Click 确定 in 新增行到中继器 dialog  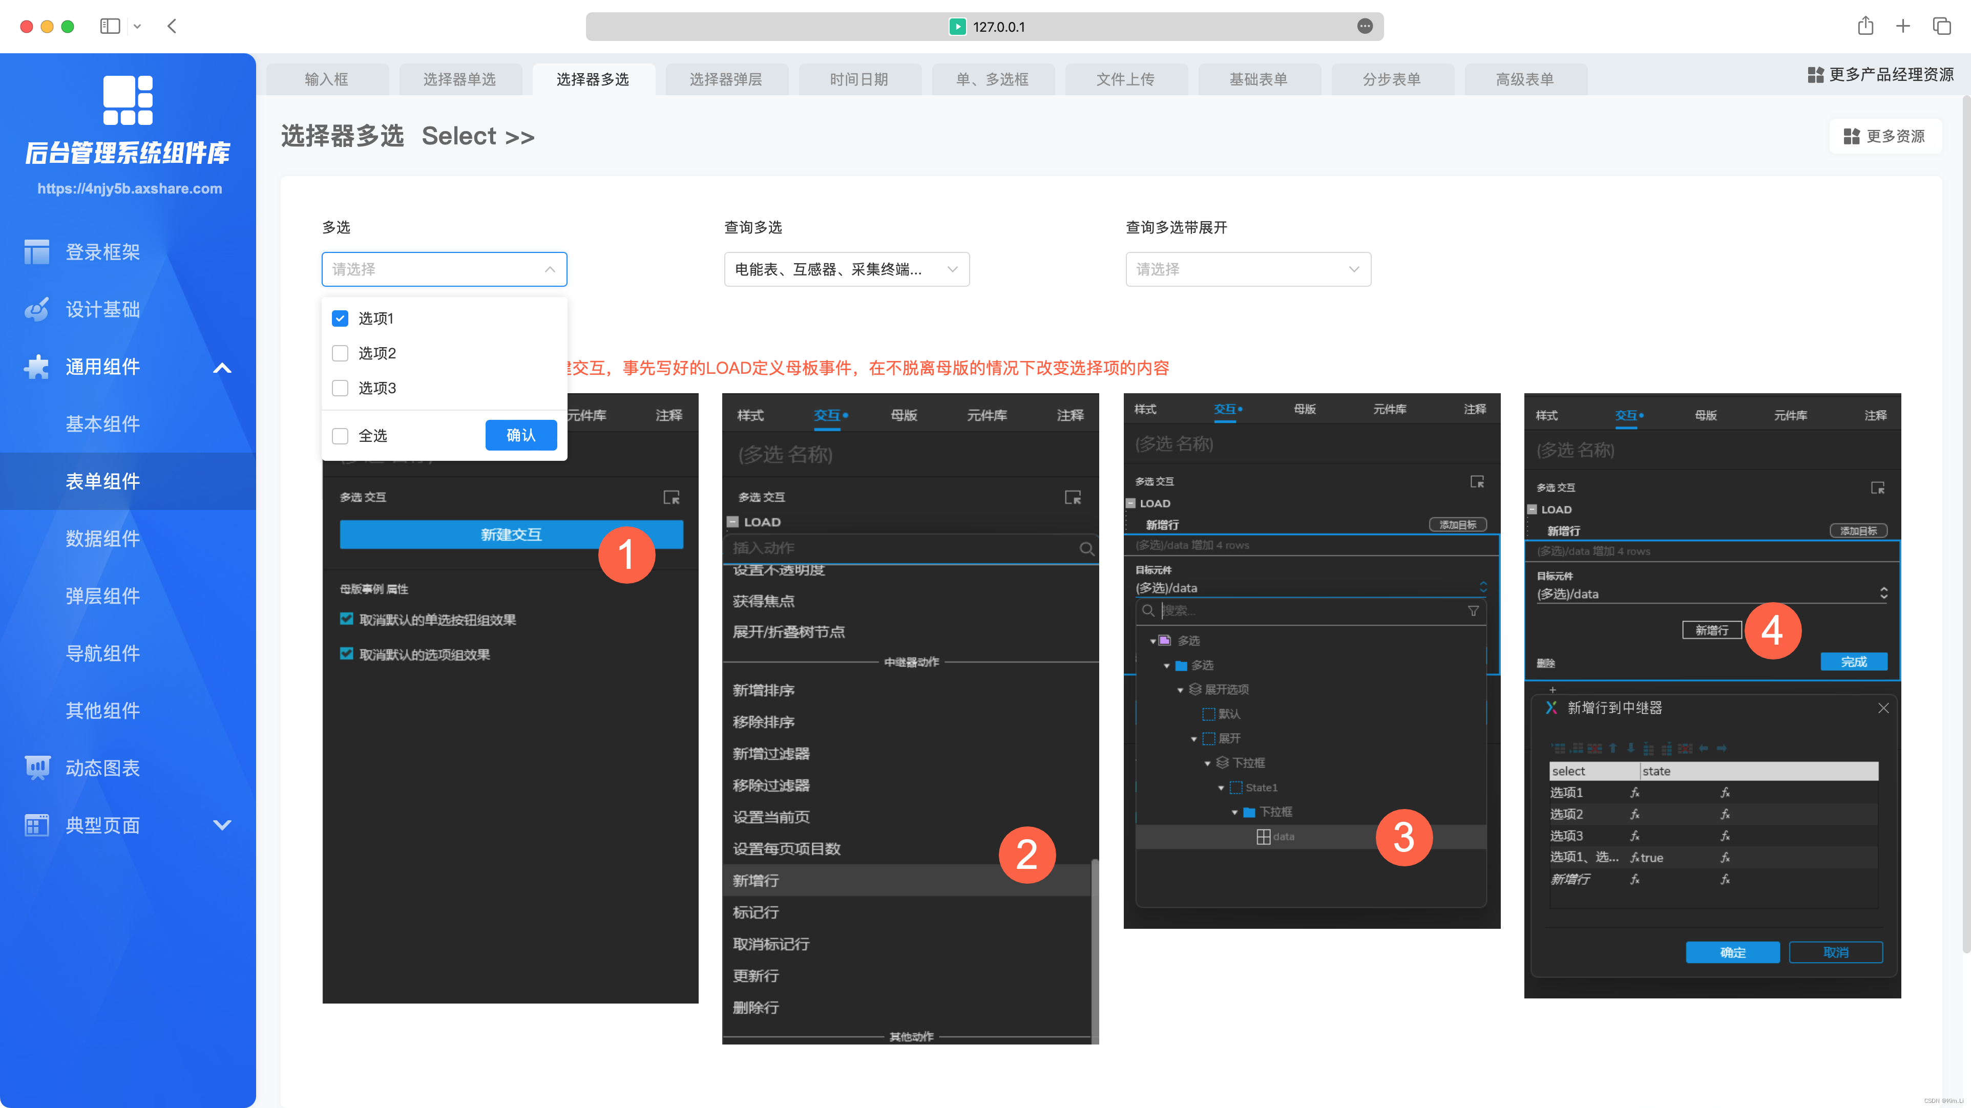point(1732,952)
